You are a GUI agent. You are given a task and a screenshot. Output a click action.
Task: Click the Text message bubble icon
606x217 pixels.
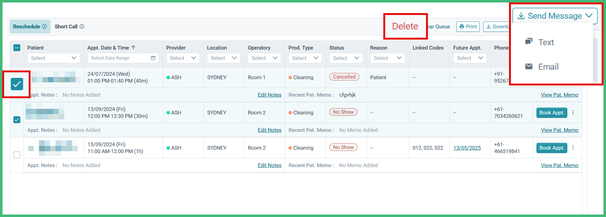pyautogui.click(x=529, y=41)
